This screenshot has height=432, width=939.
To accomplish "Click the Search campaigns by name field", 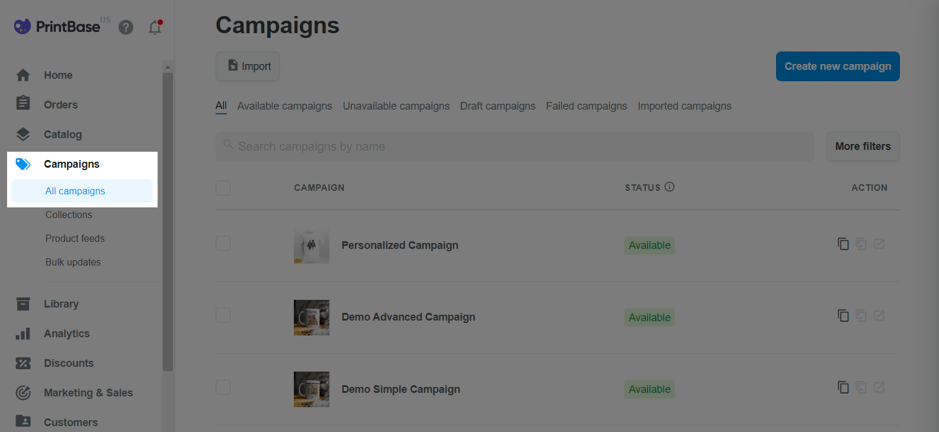I will (515, 146).
